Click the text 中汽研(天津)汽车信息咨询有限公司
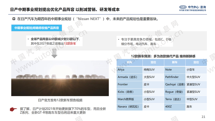This screenshot has width=215, height=121. point(192,10)
